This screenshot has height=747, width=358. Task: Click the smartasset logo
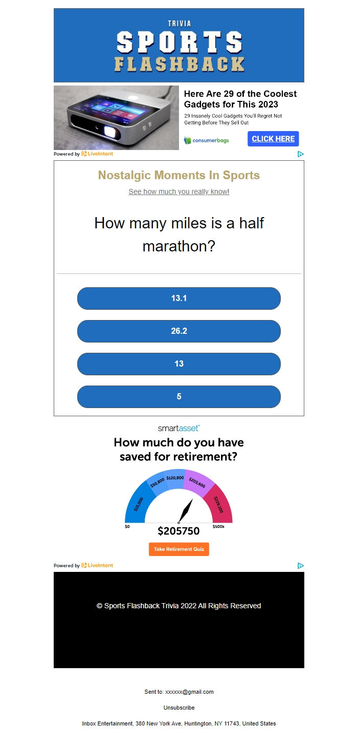tap(179, 428)
